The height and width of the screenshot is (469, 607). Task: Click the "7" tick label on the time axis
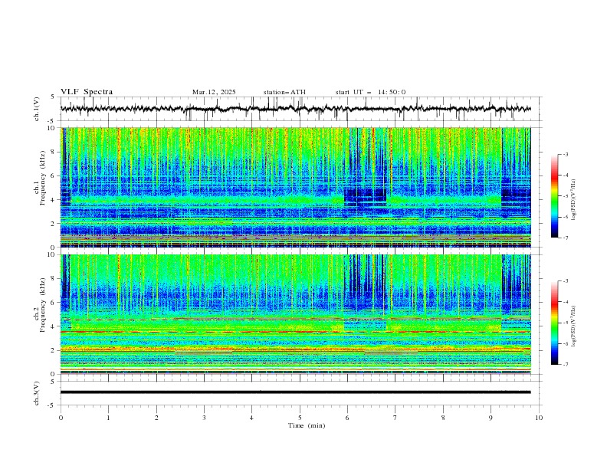[x=395, y=418]
